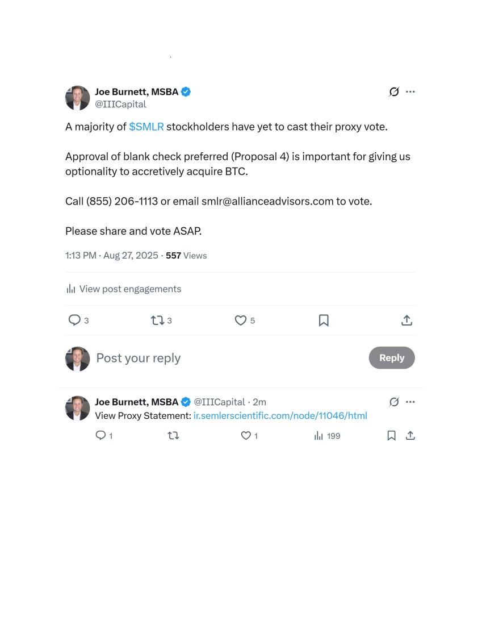Click the Grok icon on main post

[x=394, y=91]
